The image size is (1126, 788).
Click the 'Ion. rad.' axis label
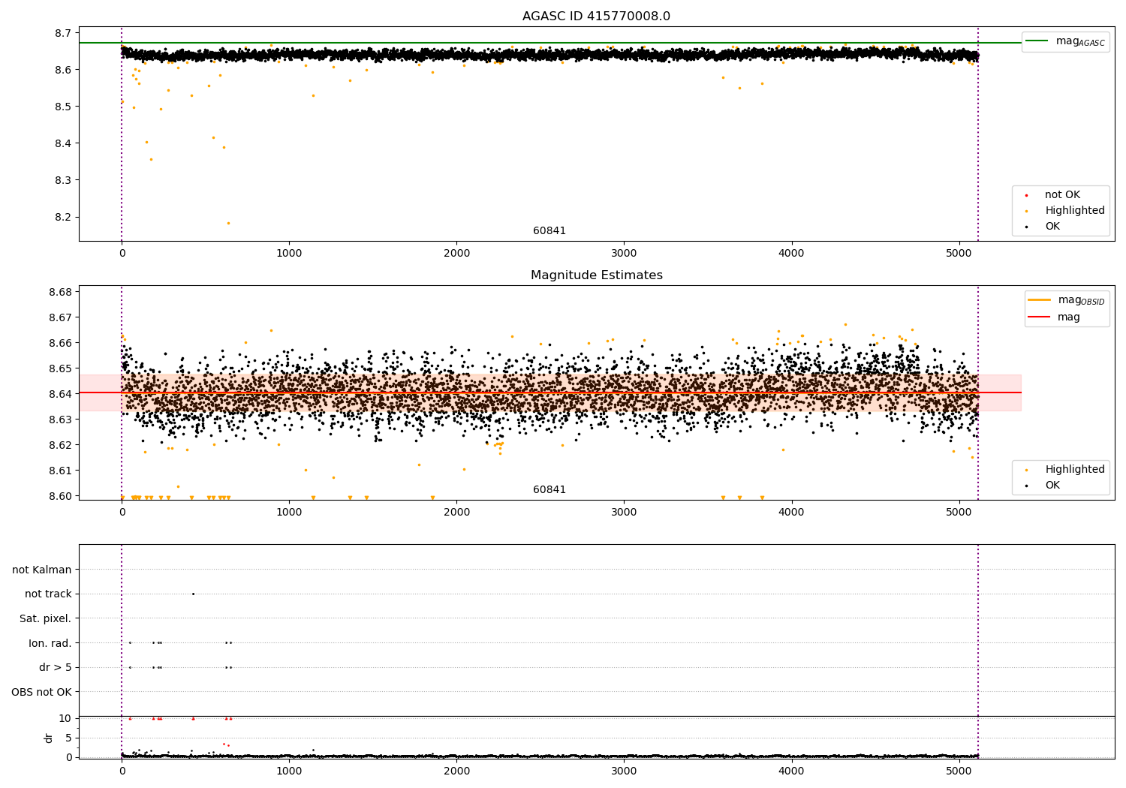(50, 643)
